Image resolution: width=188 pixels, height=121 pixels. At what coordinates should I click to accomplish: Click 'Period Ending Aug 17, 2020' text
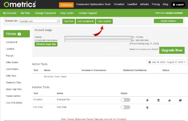tap(144, 44)
